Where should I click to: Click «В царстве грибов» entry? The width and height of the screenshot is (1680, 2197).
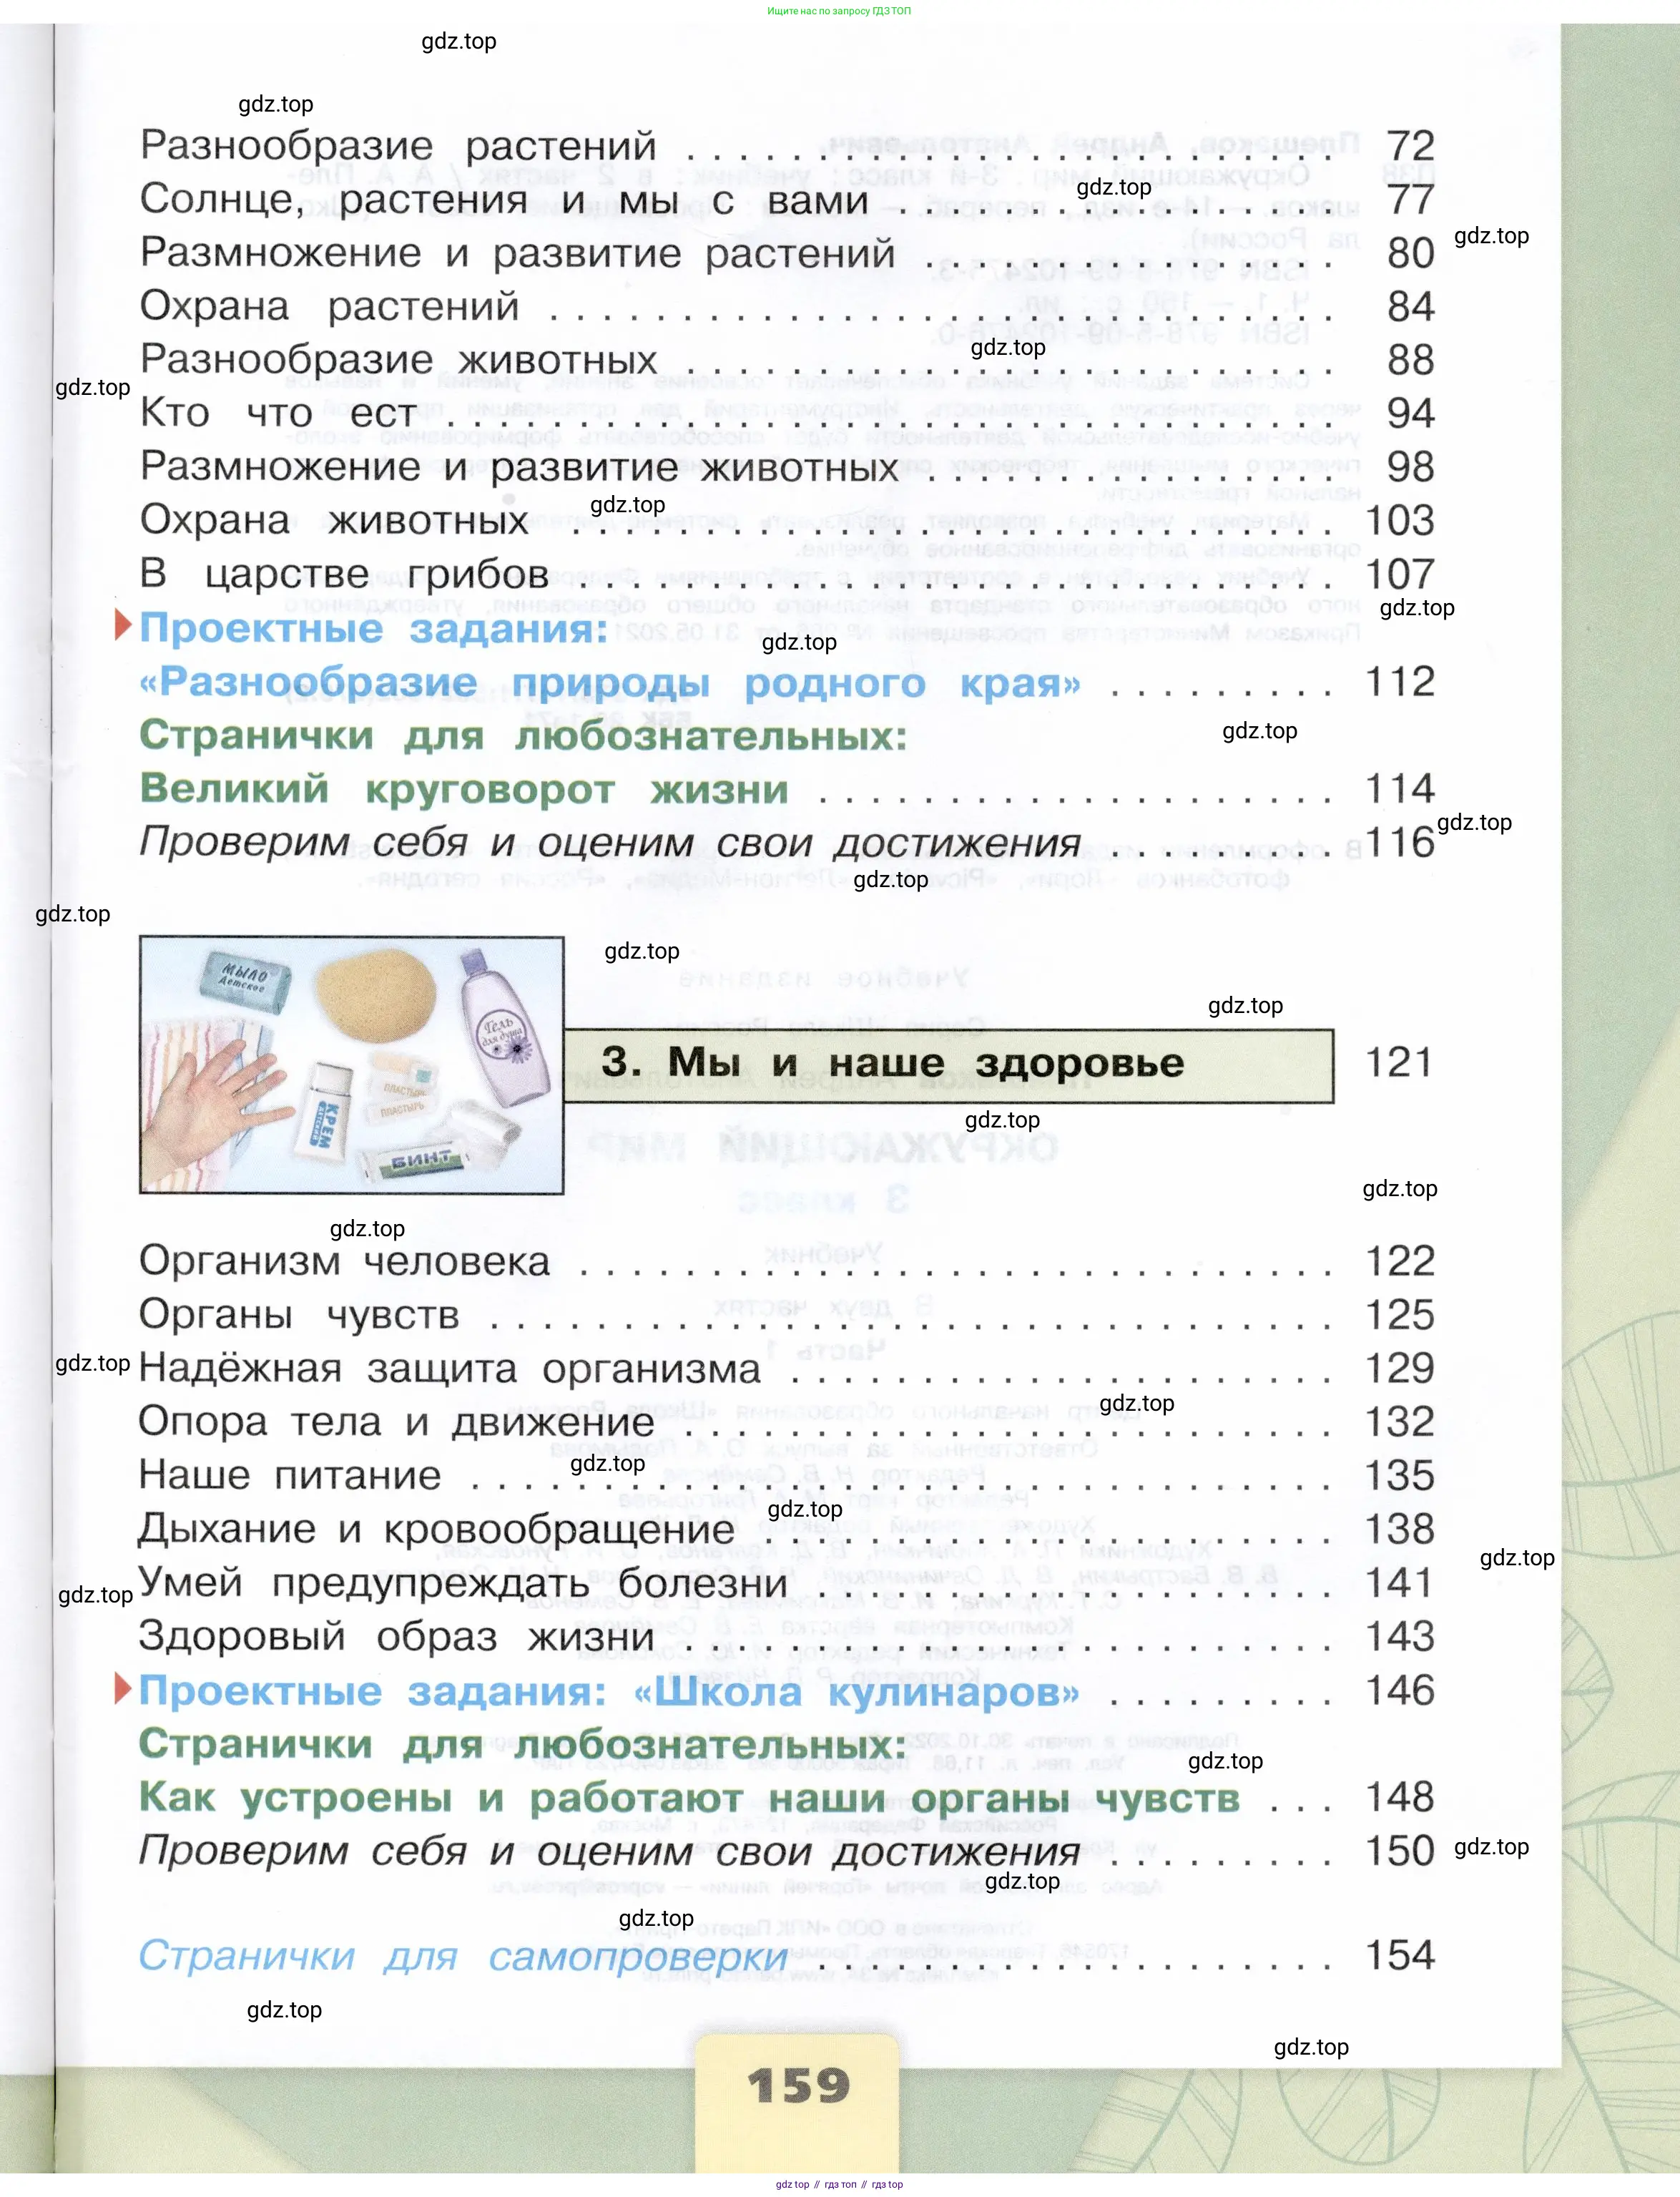(x=344, y=574)
